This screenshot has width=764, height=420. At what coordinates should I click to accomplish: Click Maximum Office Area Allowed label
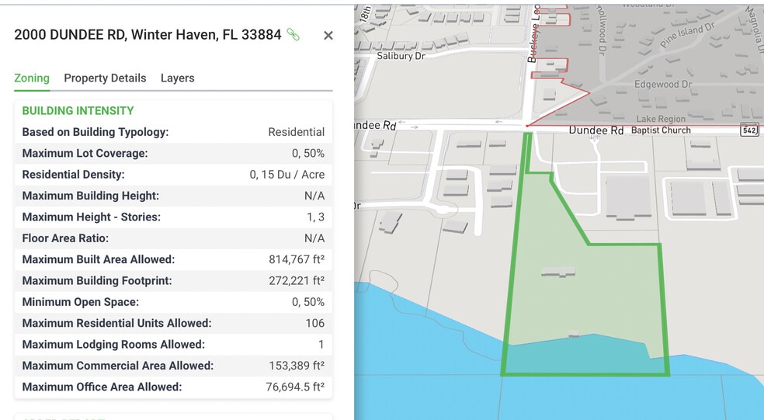tap(102, 387)
